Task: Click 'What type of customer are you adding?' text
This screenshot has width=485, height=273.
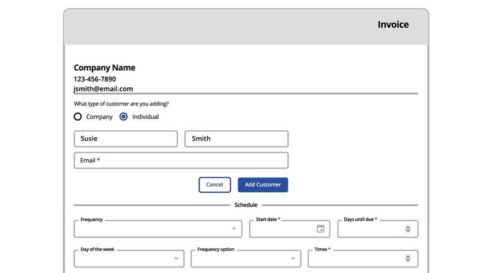Action: coord(121,104)
